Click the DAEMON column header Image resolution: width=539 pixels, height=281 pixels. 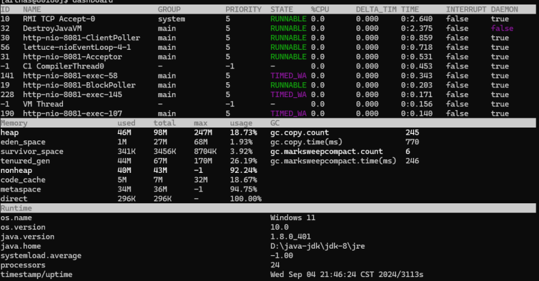click(x=505, y=10)
